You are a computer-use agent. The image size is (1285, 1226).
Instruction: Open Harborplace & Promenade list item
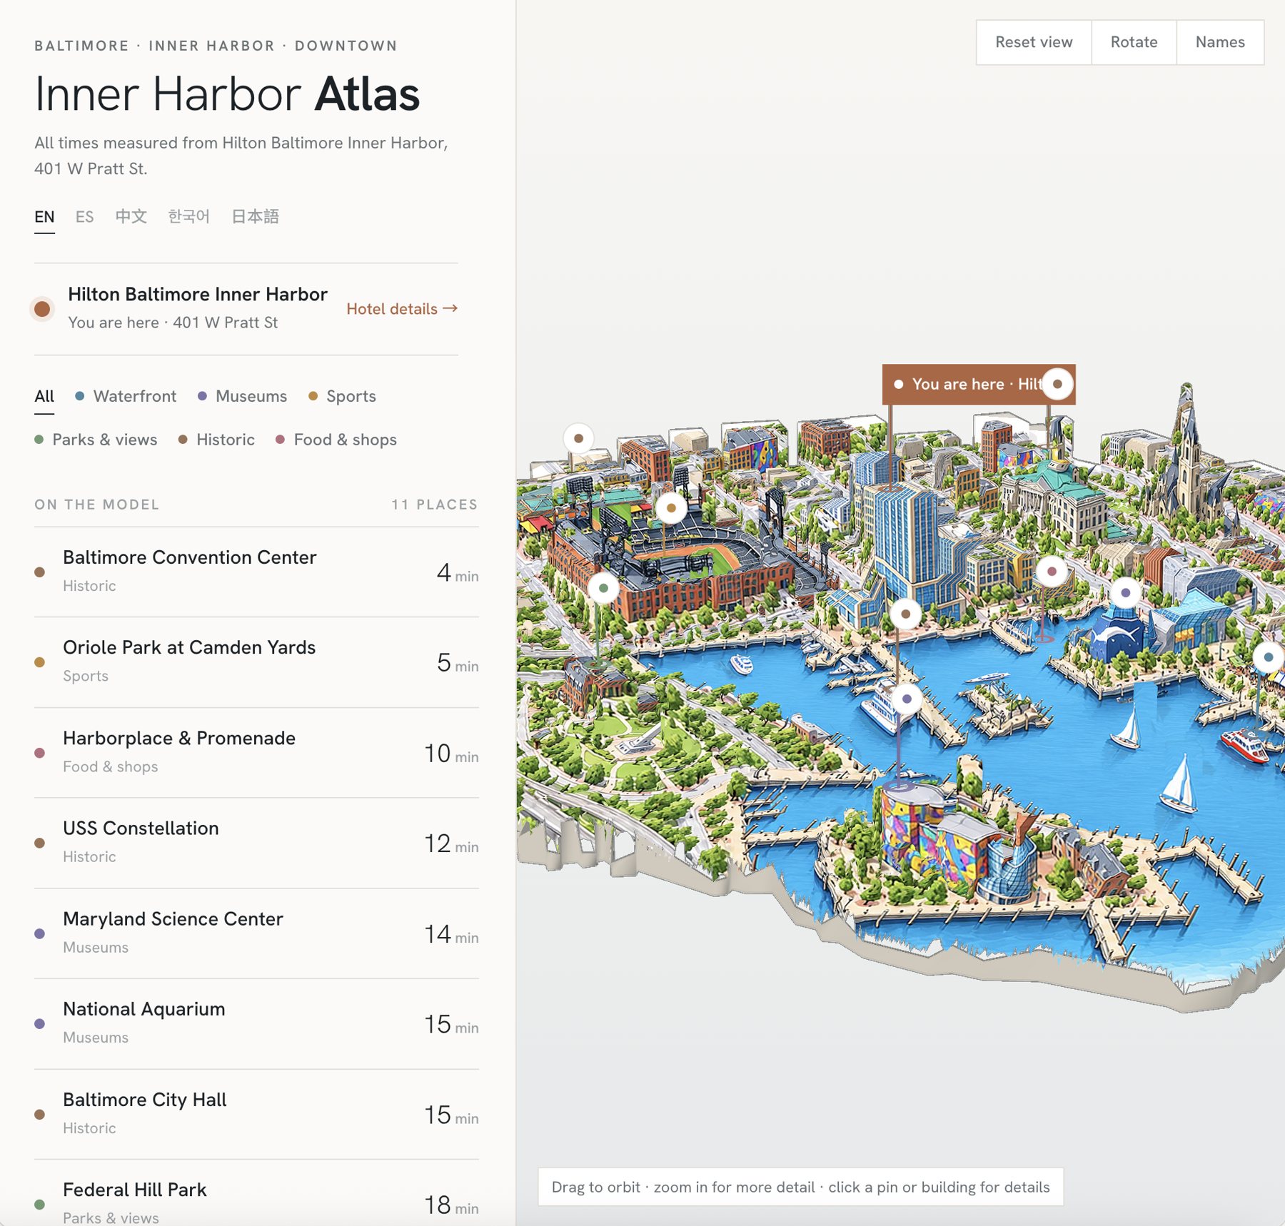[256, 753]
